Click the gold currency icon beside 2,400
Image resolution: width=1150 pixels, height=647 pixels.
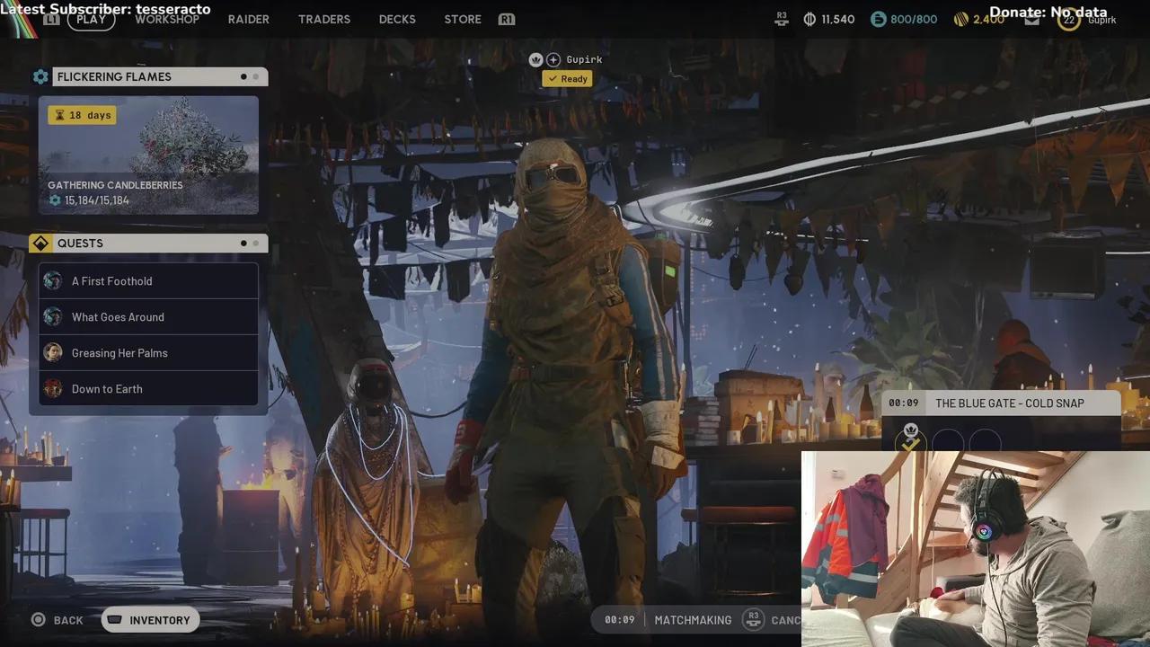click(x=960, y=18)
